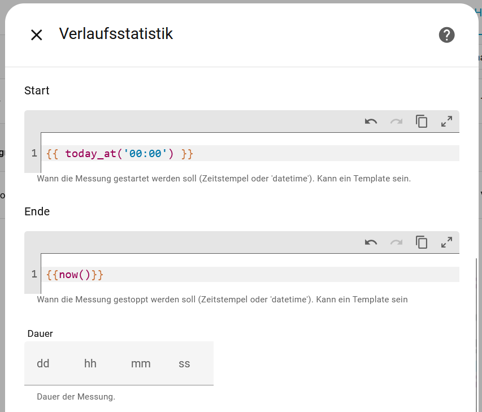Open the help icon for Verlaufsstatistik
Screen dimensions: 482x412
coord(446,35)
